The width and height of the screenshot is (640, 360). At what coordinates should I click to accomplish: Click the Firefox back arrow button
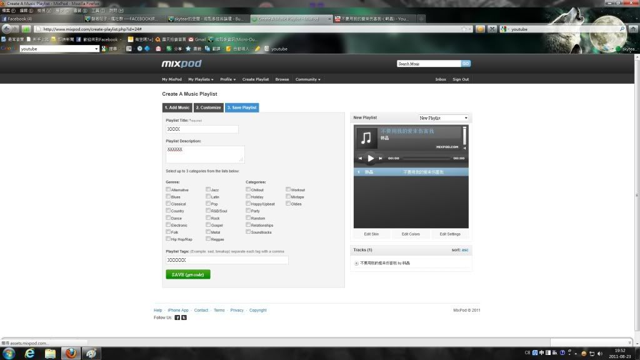(7, 29)
